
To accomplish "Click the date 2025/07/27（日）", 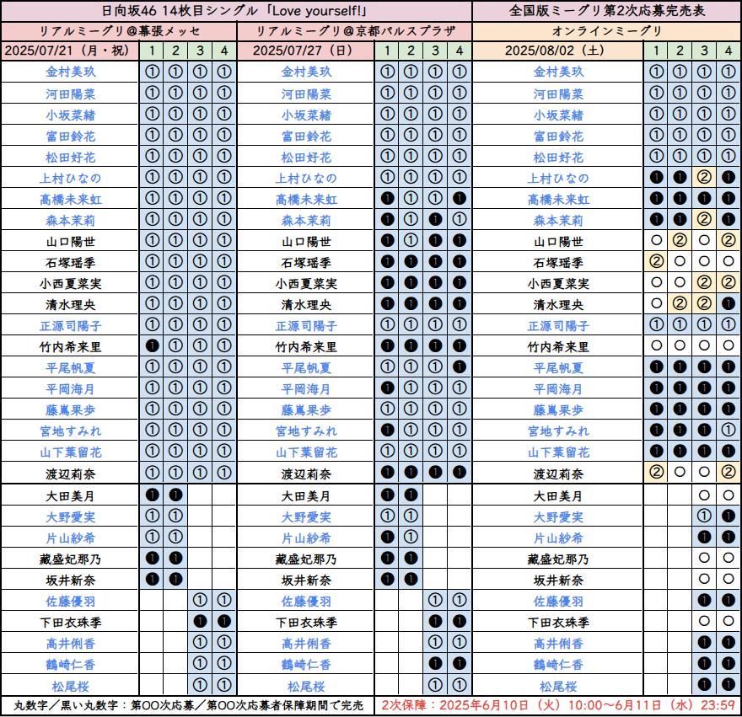I will pos(305,51).
